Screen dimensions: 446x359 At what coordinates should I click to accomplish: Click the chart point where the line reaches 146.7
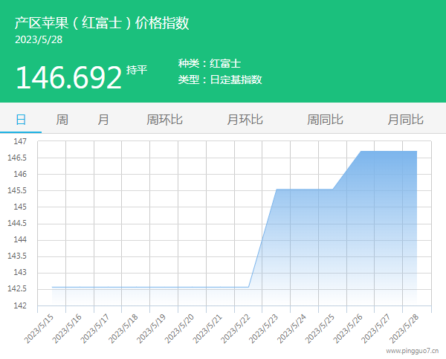361,151
